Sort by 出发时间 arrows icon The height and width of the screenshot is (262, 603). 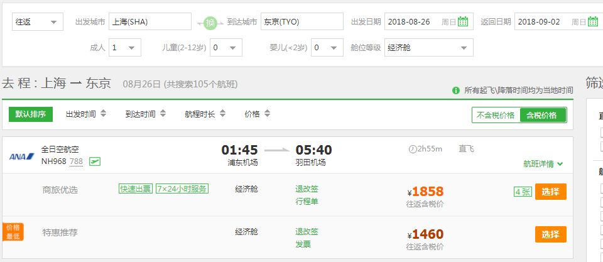(x=103, y=114)
